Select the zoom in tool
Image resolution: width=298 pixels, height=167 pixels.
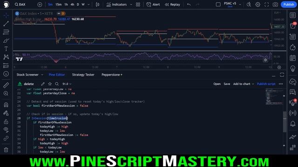(6, 93)
